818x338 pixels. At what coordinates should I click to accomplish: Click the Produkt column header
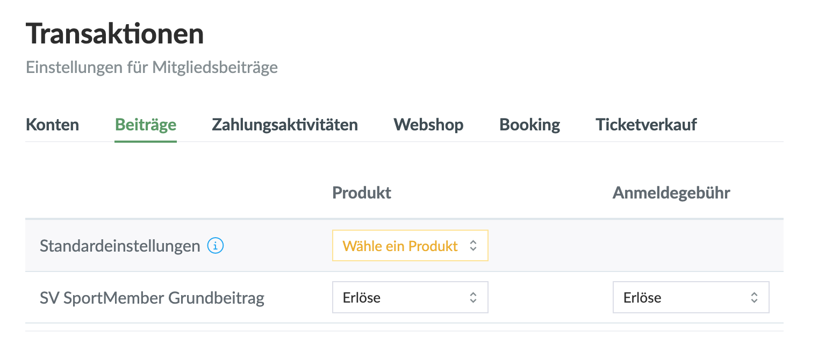[x=362, y=193]
